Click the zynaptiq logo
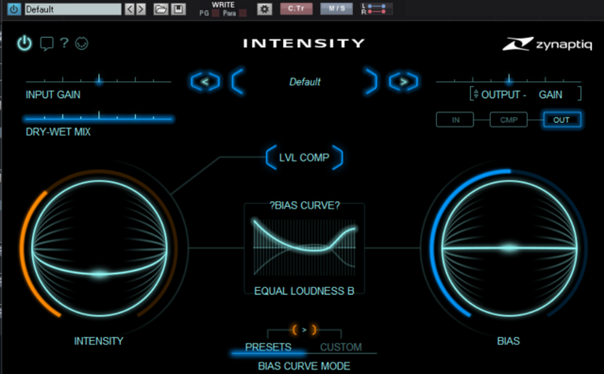 click(547, 44)
